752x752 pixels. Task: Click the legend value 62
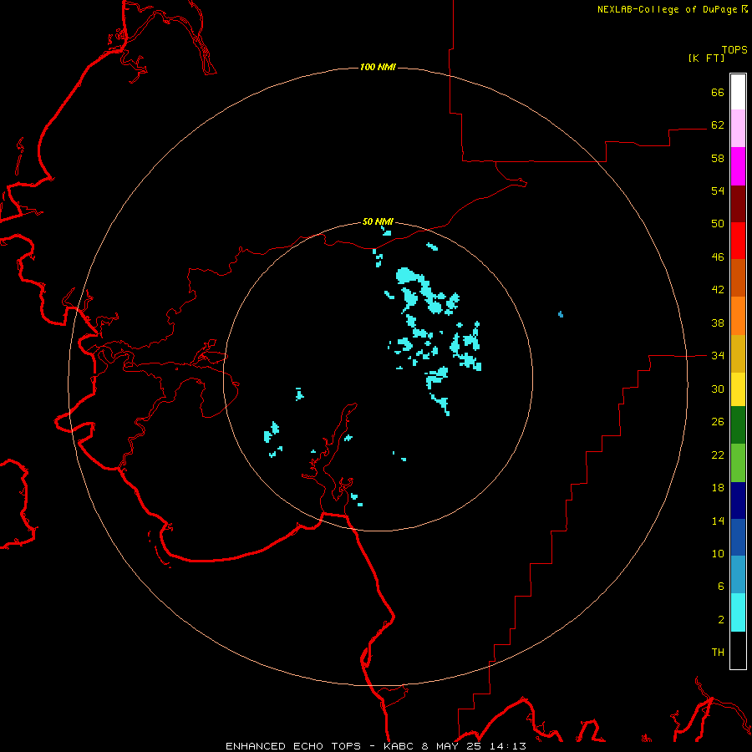point(718,125)
